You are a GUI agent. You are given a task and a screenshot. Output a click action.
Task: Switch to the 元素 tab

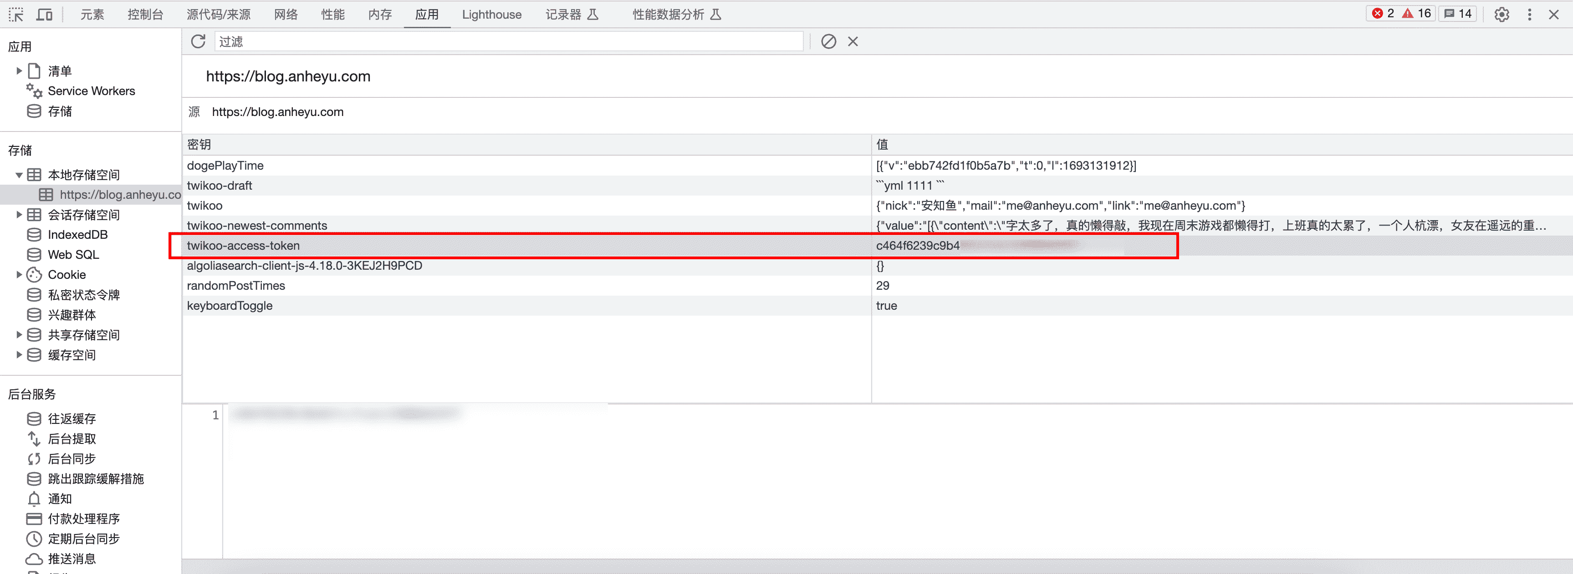coord(92,14)
